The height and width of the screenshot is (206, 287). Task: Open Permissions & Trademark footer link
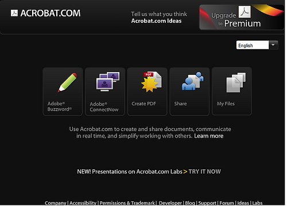127,203
